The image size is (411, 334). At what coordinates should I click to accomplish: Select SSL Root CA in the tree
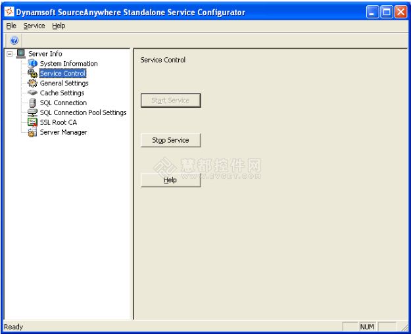click(59, 122)
